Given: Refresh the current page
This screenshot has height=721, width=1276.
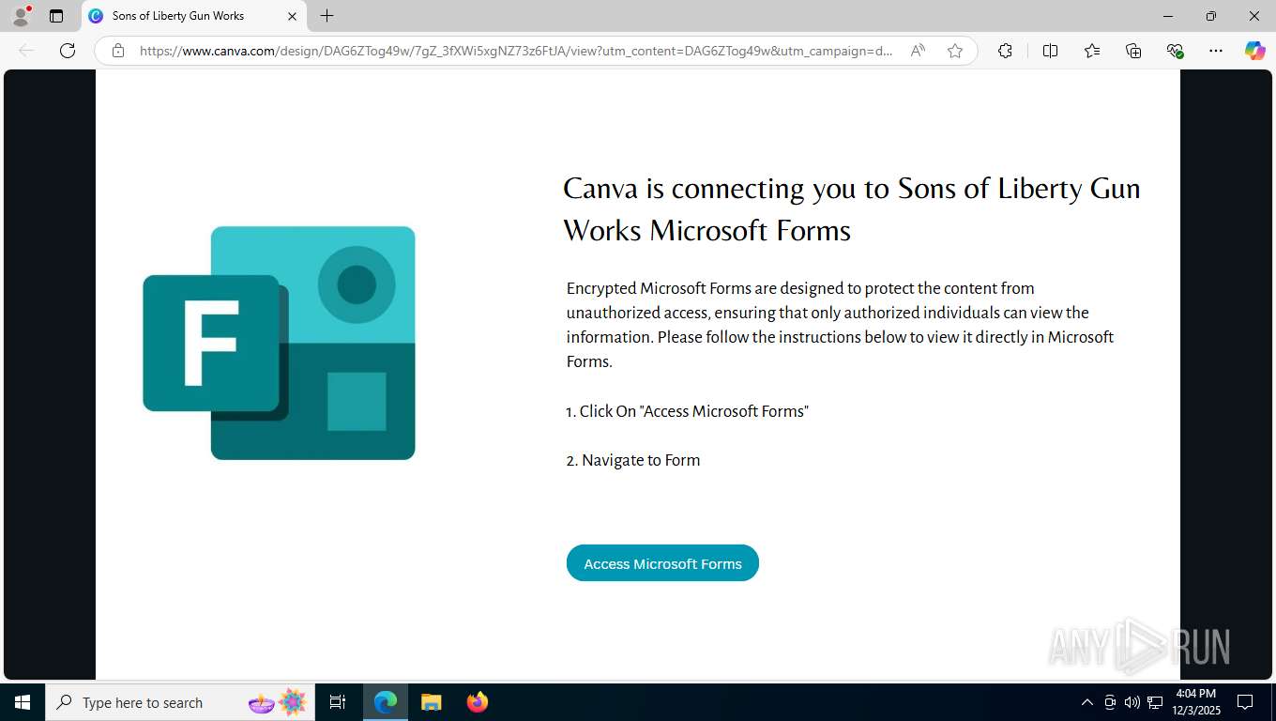Looking at the screenshot, I should (x=68, y=51).
